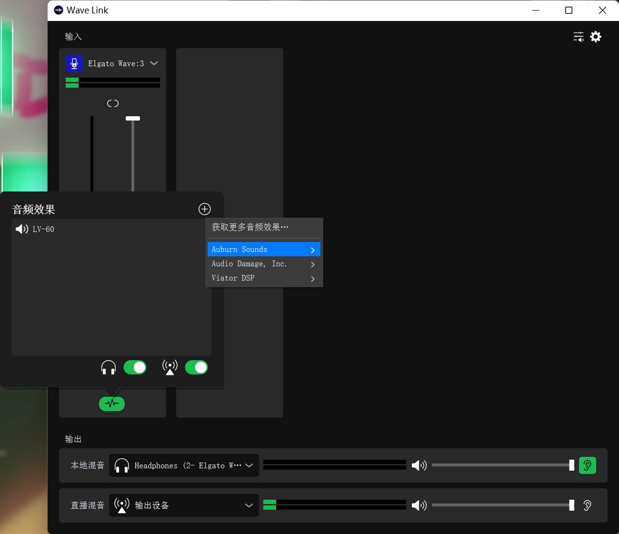Add a new audio effect with plus icon
Viewport: 619px width, 534px height.
tap(204, 209)
